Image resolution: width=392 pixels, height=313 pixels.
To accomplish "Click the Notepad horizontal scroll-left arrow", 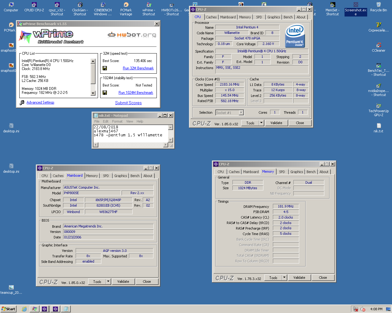I will tap(96, 145).
